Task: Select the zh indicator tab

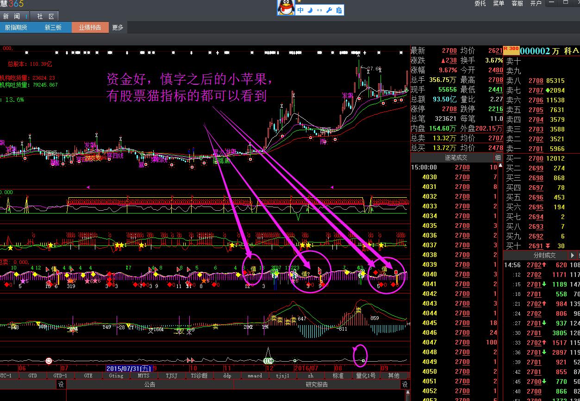Action: 311,376
